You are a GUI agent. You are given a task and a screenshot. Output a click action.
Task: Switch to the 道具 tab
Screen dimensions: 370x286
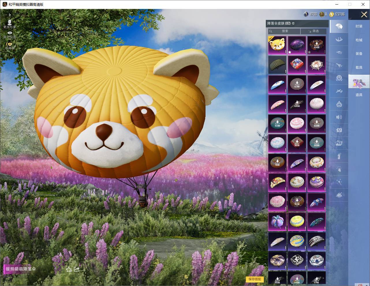pos(359,95)
